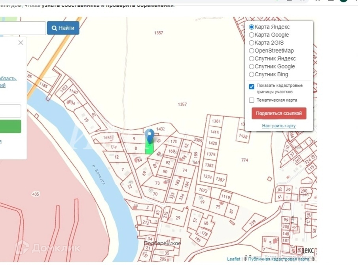Click parcel number 84

pyautogui.click(x=140, y=160)
